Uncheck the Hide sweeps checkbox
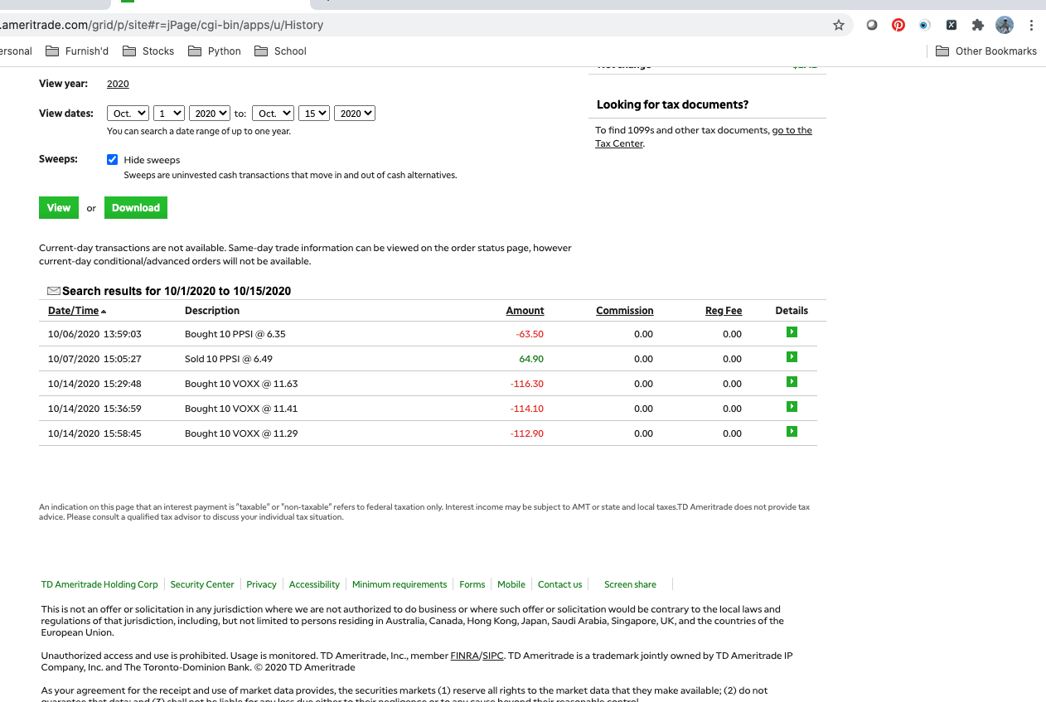Image resolution: width=1046 pixels, height=702 pixels. pos(113,160)
